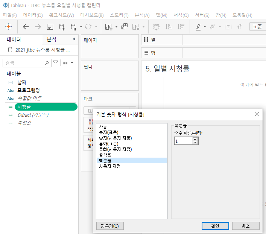Open the data pane view options arrow
266x234 pixels.
coord(72,63)
